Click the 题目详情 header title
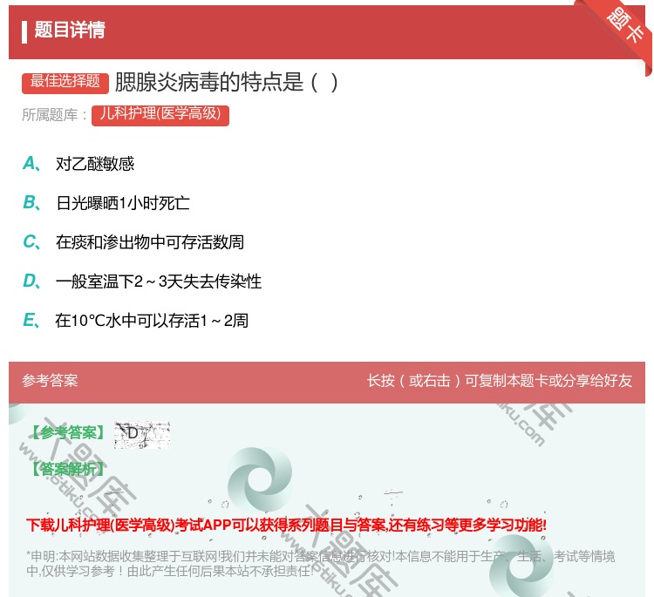Viewport: 654px width, 597px height. point(70,30)
